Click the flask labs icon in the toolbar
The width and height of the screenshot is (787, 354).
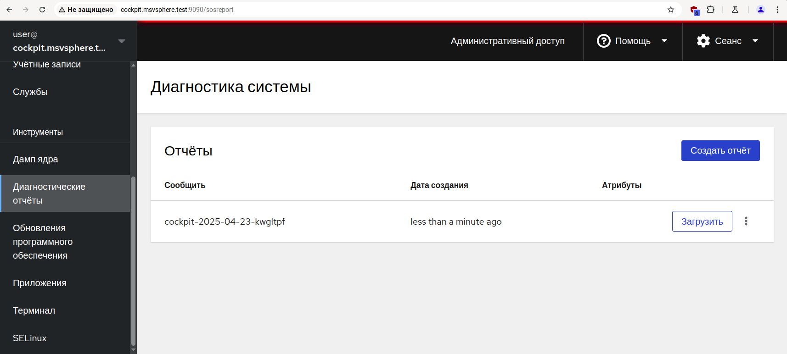tap(735, 10)
